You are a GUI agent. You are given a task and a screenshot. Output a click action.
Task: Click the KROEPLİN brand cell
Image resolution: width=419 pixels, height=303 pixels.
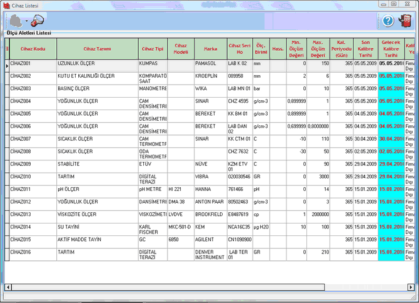point(211,78)
